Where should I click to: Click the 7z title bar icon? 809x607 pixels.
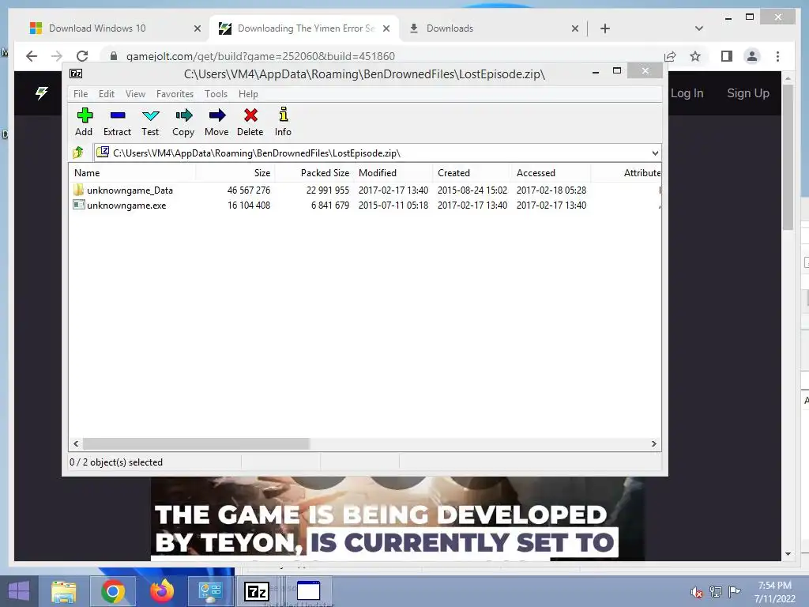point(76,74)
